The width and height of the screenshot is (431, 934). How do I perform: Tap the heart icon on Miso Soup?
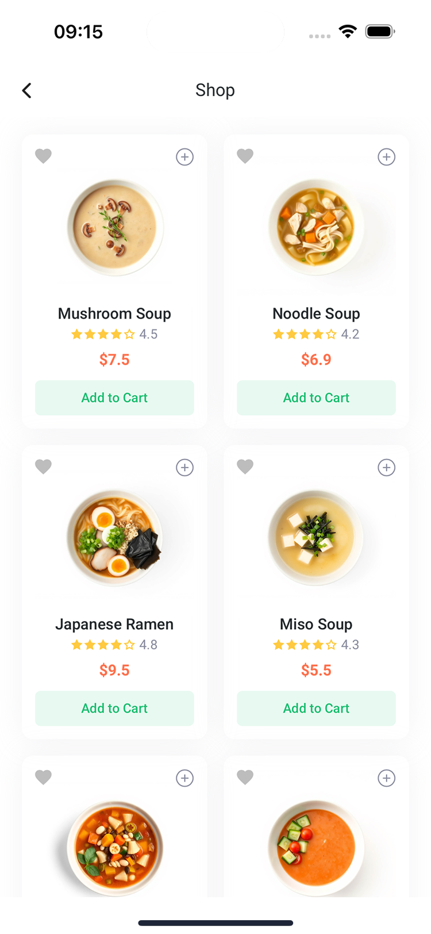click(245, 466)
